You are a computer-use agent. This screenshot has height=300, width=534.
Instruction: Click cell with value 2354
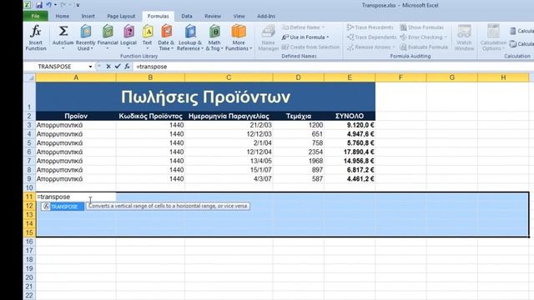(299, 152)
